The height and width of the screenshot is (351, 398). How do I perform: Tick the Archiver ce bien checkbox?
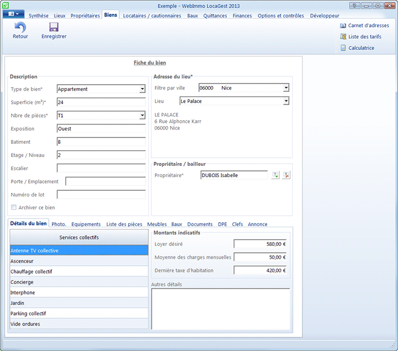(x=14, y=207)
